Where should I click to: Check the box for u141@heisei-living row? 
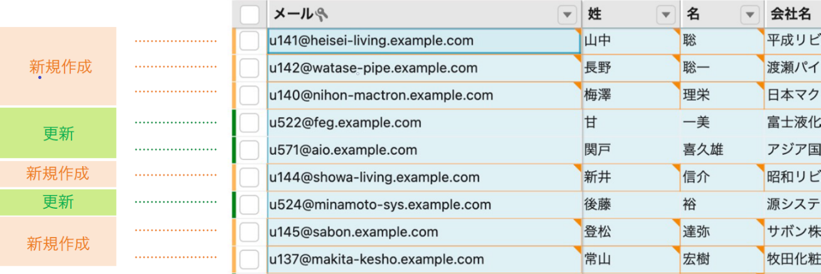[x=249, y=41]
